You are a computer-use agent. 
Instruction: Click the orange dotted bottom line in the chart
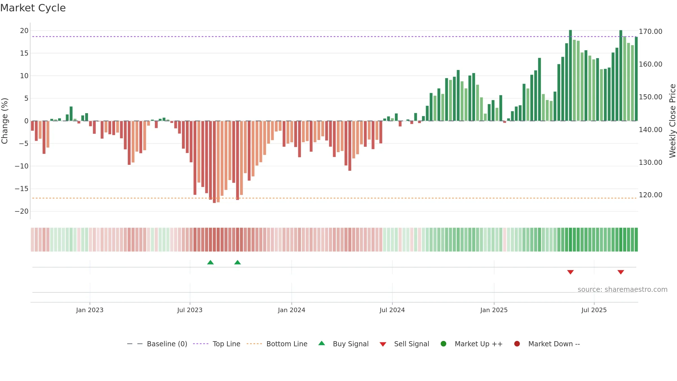click(334, 198)
